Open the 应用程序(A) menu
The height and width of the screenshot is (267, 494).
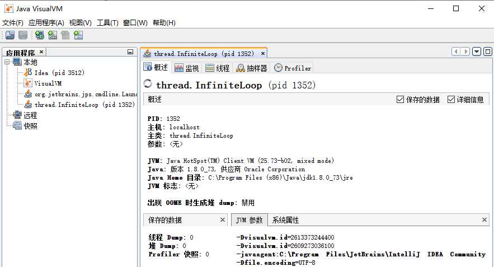[x=46, y=23]
